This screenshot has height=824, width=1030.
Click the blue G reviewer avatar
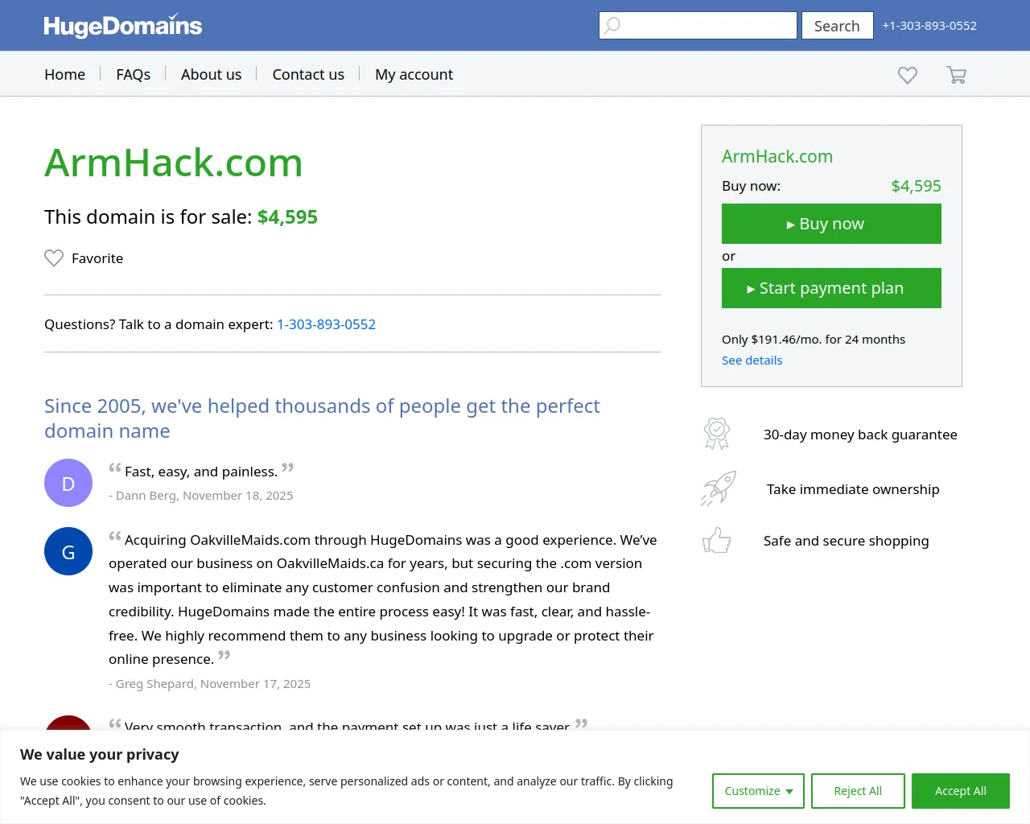pos(68,551)
